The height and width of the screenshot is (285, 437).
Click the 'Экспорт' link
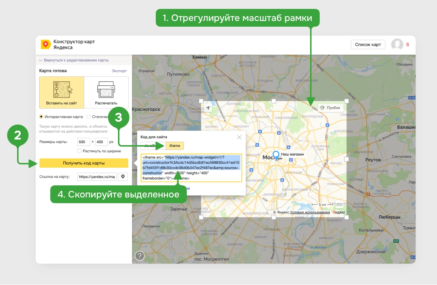(119, 71)
